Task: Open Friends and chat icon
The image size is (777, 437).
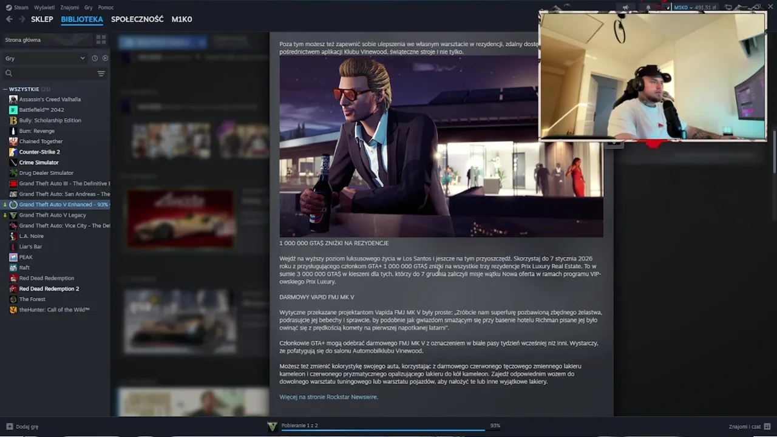Action: [x=767, y=427]
